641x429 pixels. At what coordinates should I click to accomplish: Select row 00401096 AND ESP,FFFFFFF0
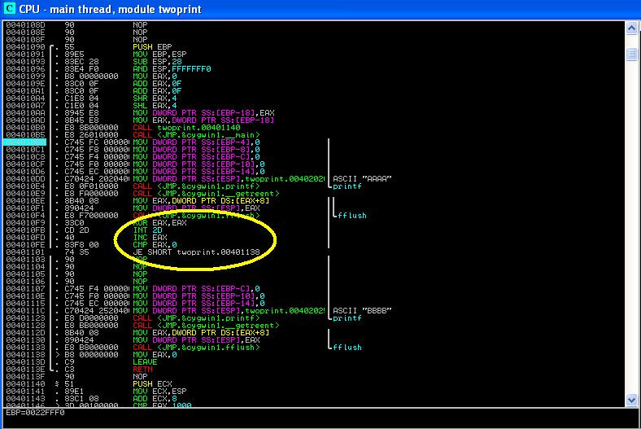(x=314, y=68)
